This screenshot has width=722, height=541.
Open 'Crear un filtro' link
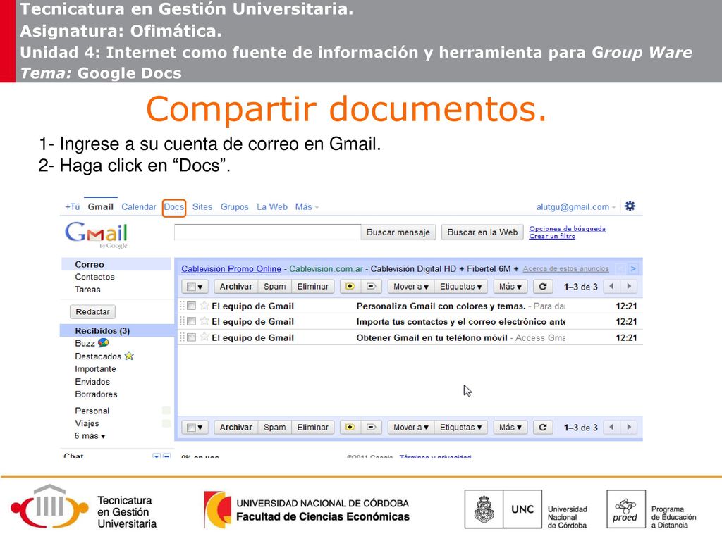(551, 236)
